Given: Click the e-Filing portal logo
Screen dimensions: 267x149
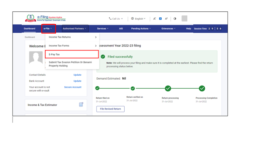Looking at the screenshot, I should click(x=45, y=18).
